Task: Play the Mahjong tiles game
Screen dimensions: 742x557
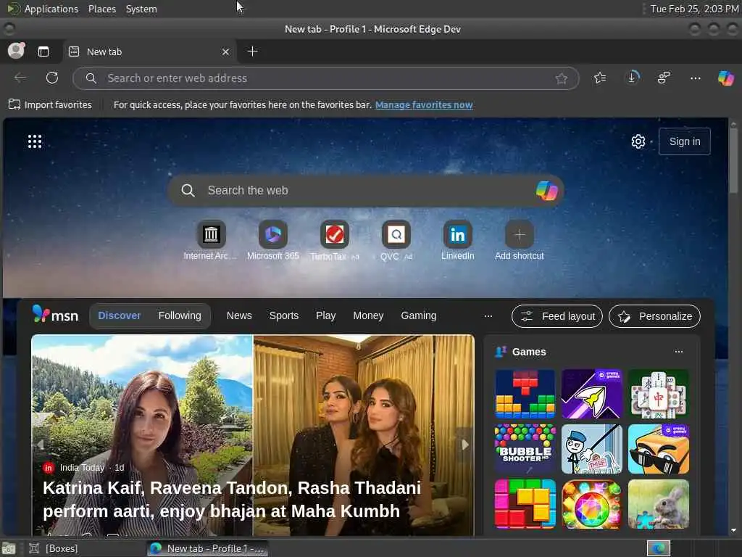Action: tap(658, 394)
